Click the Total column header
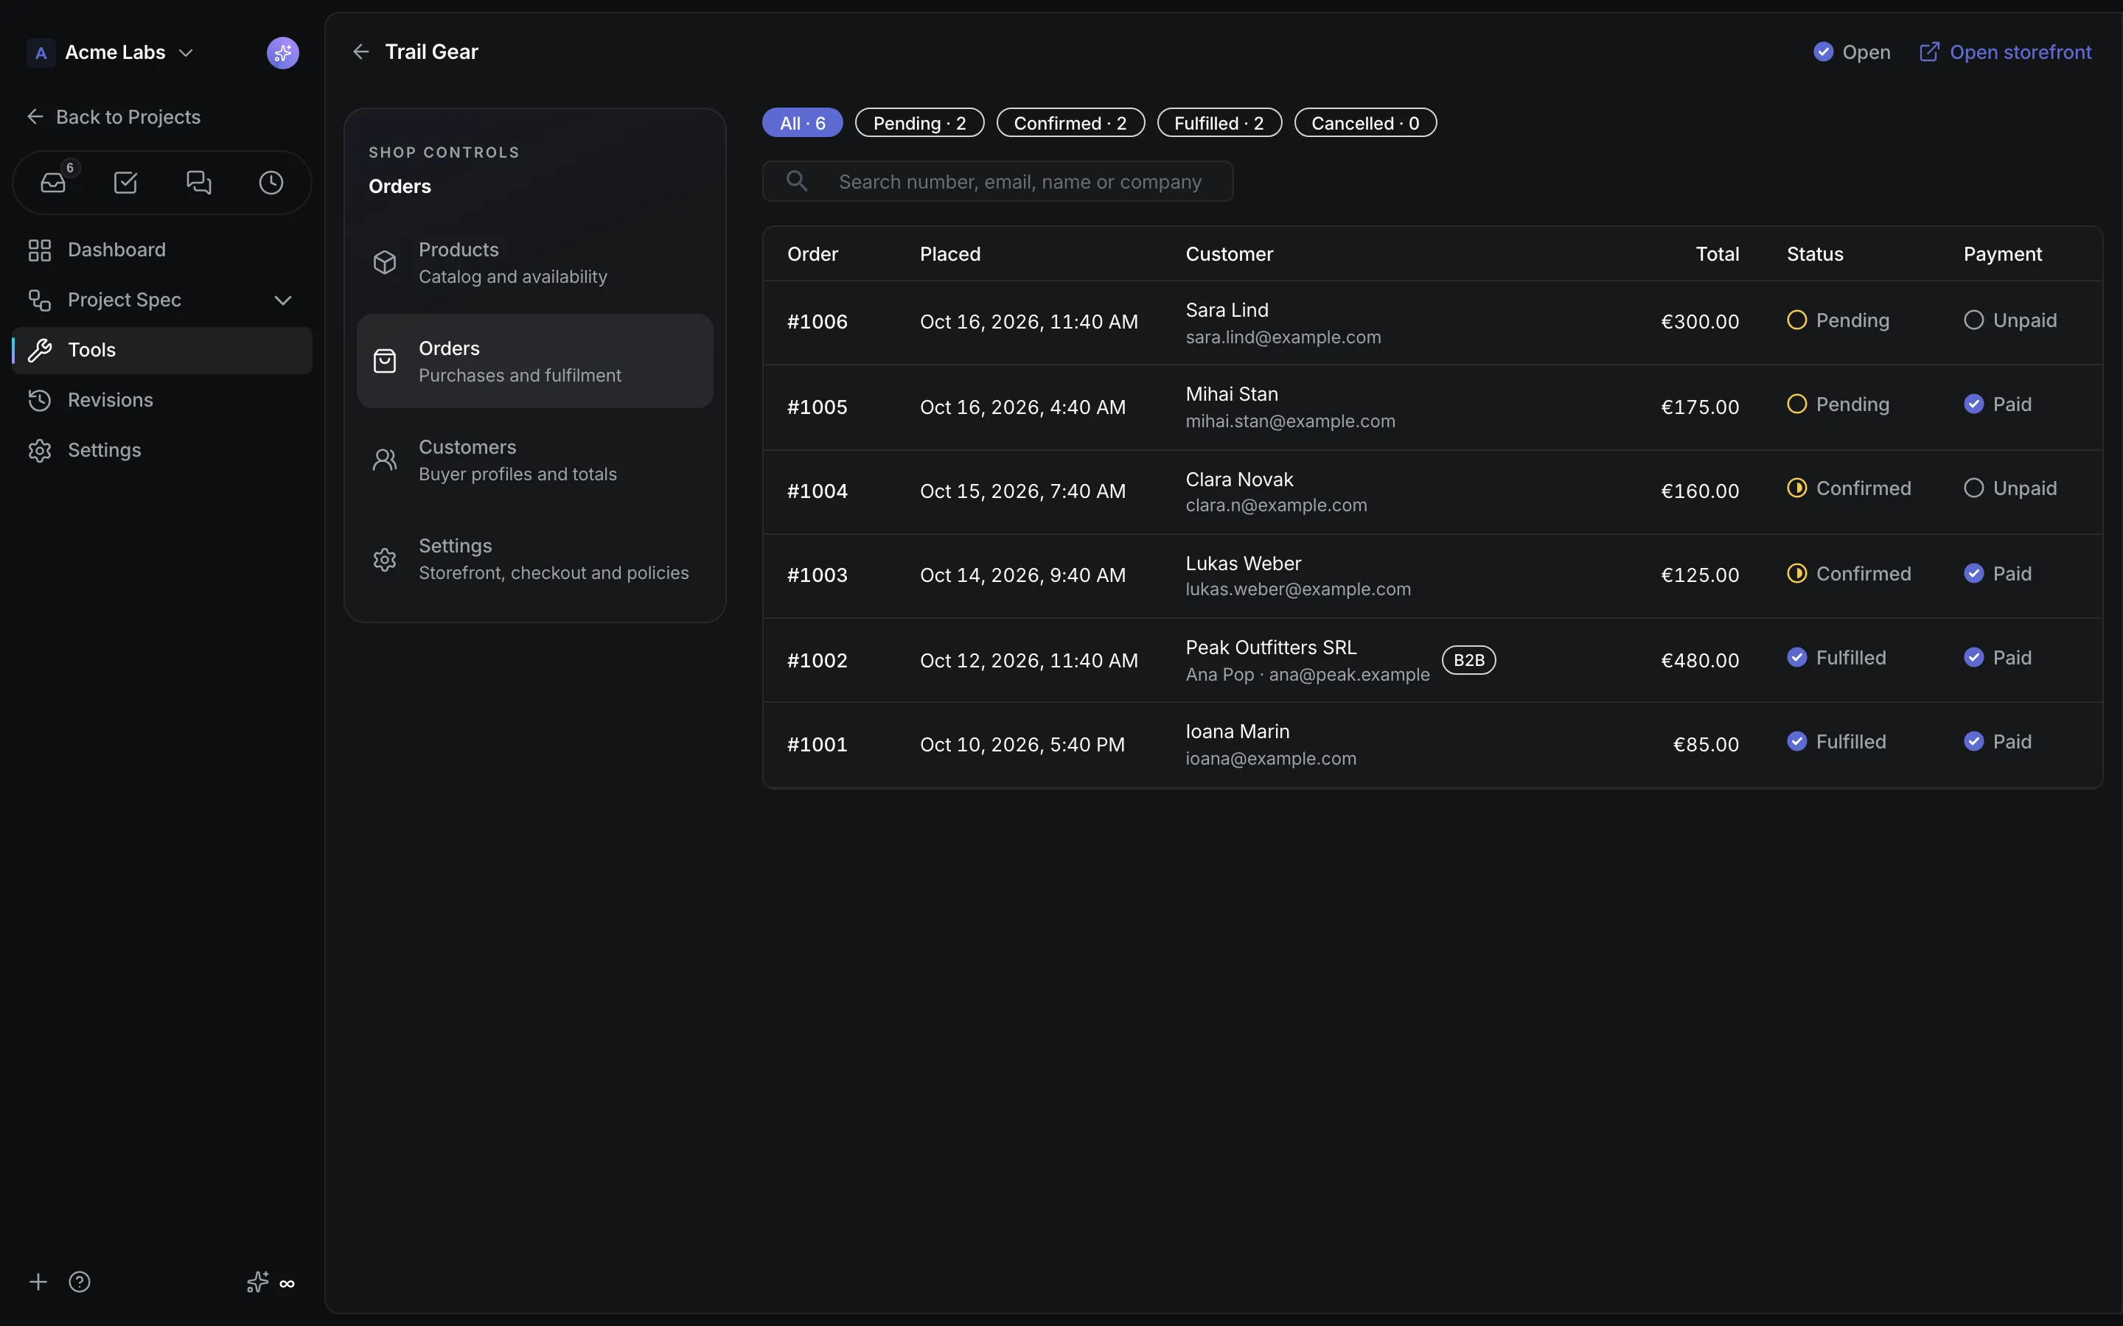This screenshot has height=1326, width=2123. pyautogui.click(x=1717, y=253)
